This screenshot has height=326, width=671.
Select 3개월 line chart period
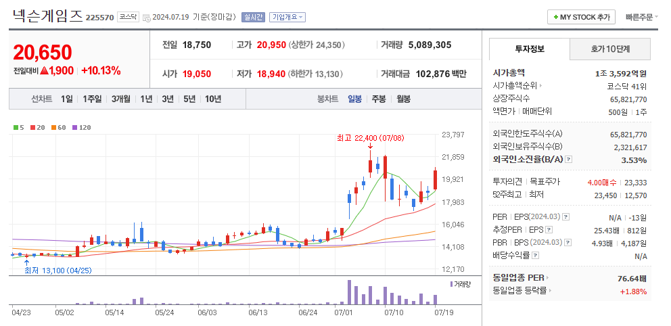tap(120, 99)
